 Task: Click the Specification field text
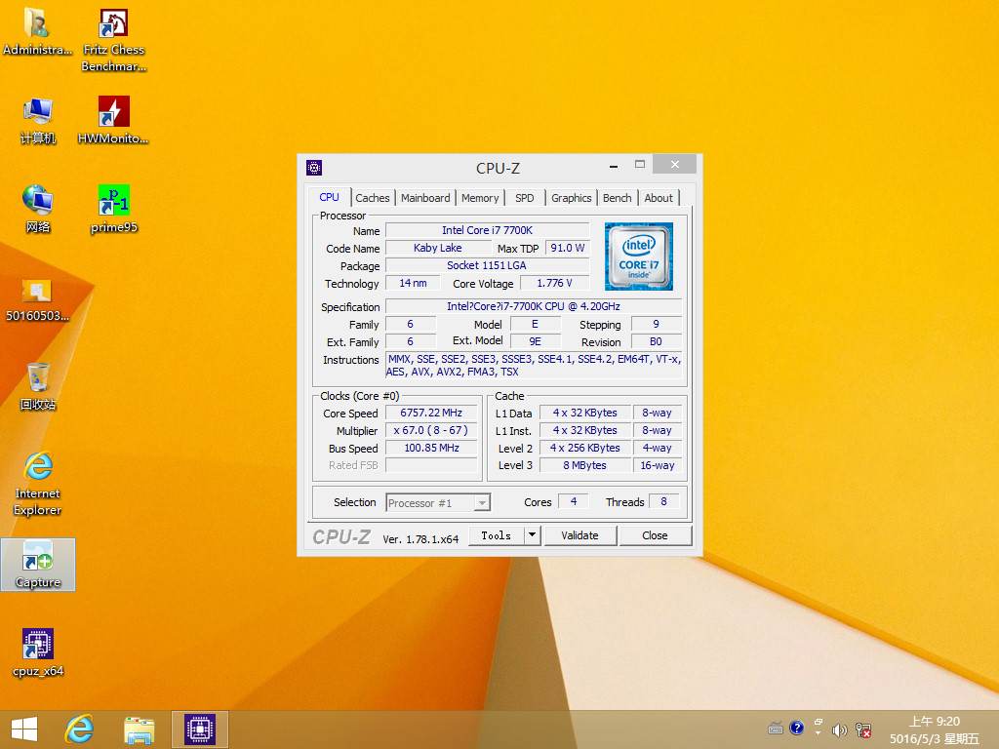click(534, 306)
